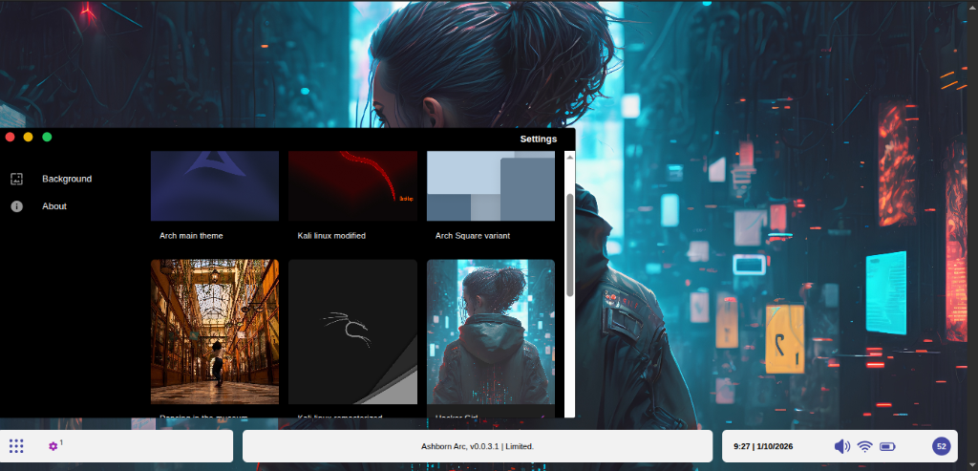Click the Ashborn Arc version label
Viewport: 978px width, 471px height.
(478, 446)
